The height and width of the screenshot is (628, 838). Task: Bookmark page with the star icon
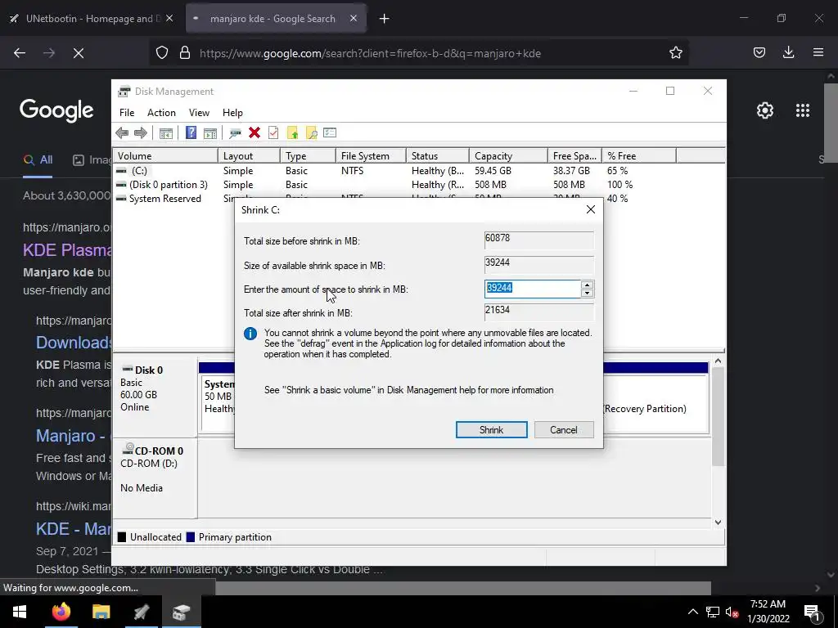click(x=675, y=52)
